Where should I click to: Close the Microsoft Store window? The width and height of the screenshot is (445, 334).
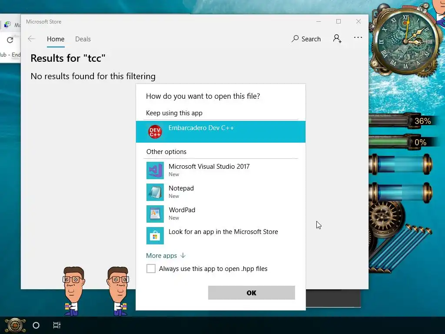359,22
